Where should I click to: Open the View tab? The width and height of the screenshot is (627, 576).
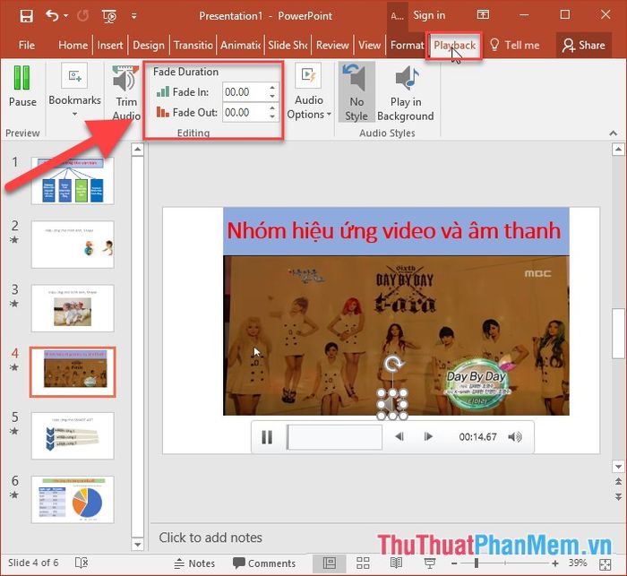pos(369,45)
